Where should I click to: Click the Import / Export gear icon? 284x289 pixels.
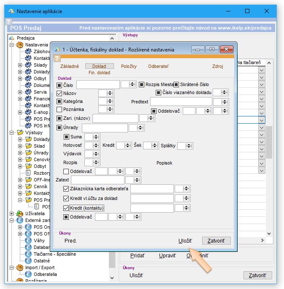(x=20, y=267)
